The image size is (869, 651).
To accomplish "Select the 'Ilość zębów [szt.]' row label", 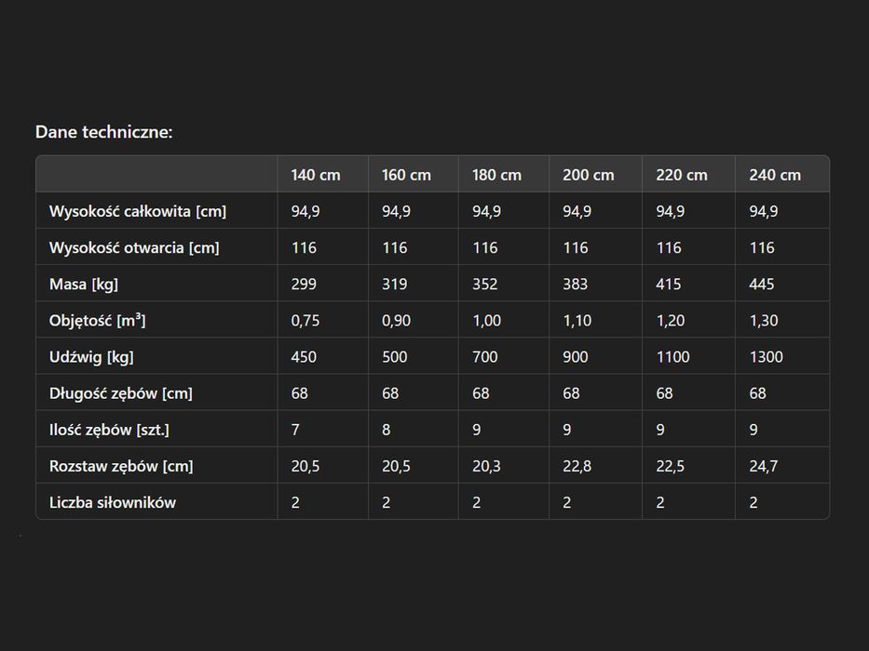I will coord(109,429).
